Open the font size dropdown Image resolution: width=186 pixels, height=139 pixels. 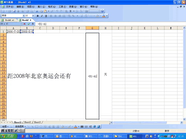coord(33,16)
